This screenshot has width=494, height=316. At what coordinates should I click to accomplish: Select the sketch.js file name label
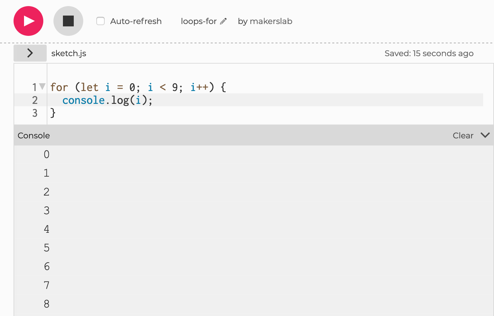coord(69,53)
